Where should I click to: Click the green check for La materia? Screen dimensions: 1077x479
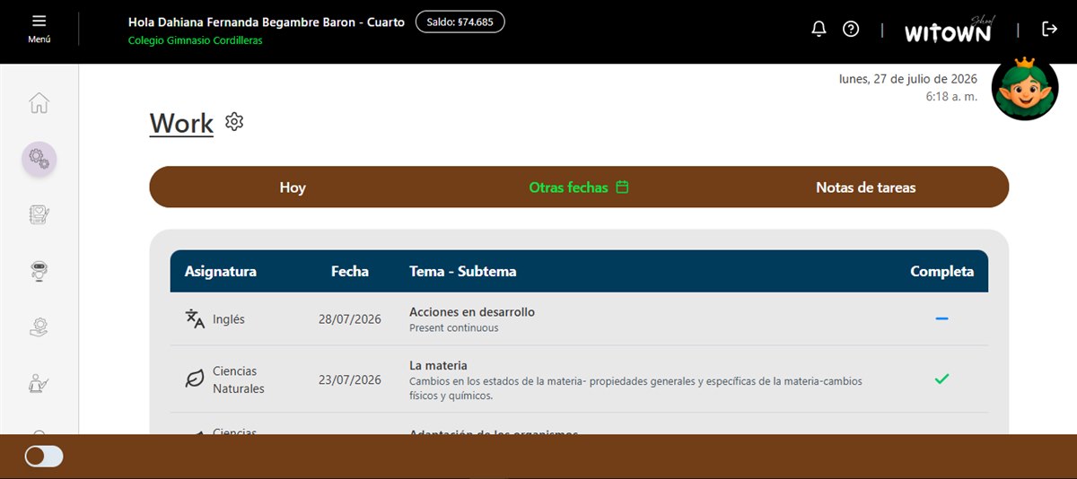pyautogui.click(x=941, y=379)
